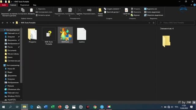Refresh the folder view
This screenshot has width=196, height=110.
click(154, 23)
